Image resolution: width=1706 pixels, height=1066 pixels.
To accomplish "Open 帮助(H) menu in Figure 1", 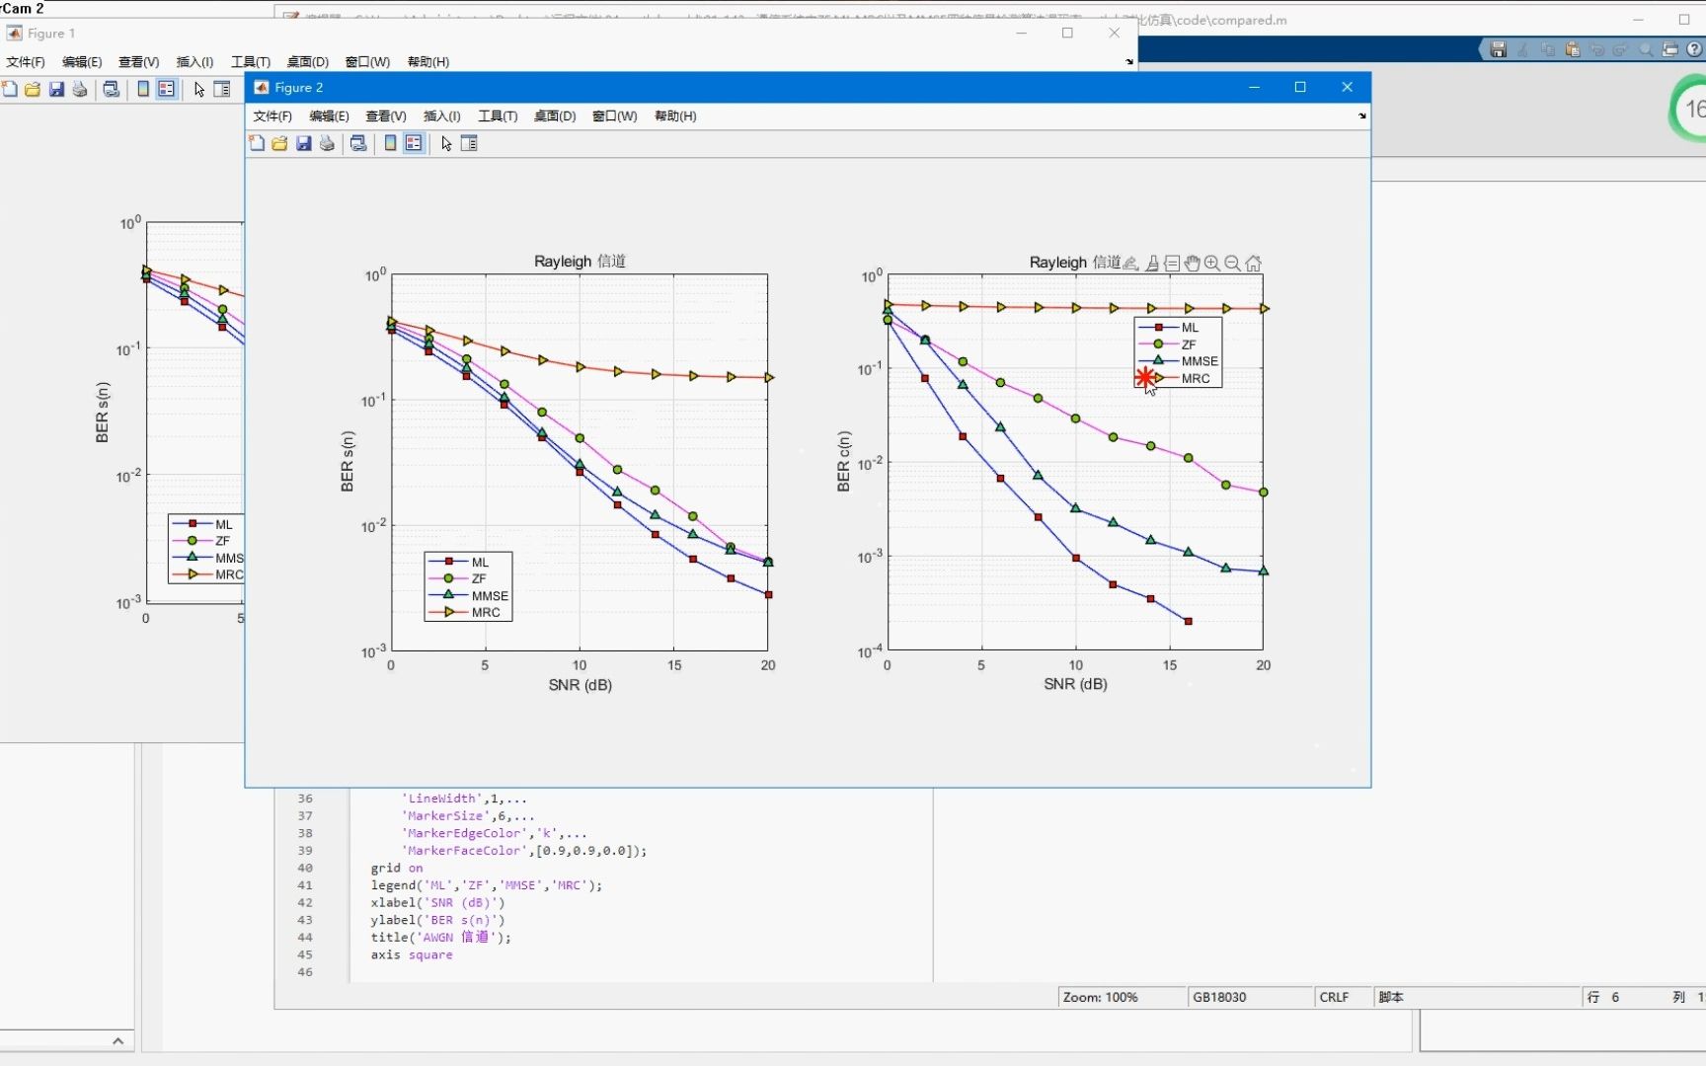I will (428, 62).
